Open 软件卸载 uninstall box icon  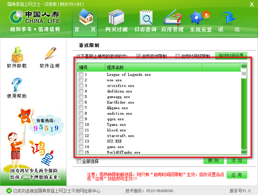[x=17, y=54]
